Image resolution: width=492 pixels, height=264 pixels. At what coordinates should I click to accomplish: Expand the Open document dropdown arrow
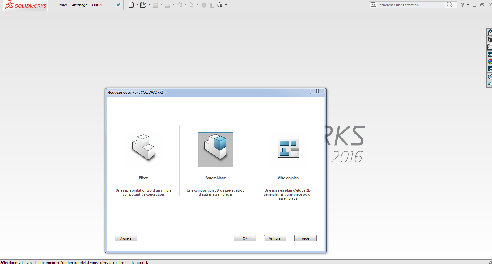pyautogui.click(x=149, y=5)
